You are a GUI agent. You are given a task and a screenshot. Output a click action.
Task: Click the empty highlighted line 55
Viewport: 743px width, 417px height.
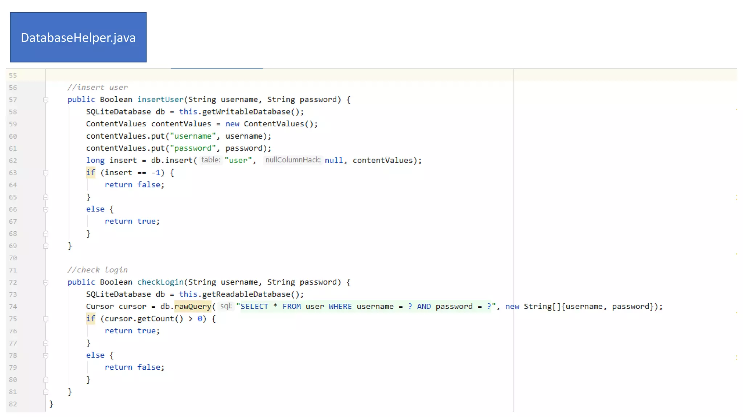coord(391,75)
